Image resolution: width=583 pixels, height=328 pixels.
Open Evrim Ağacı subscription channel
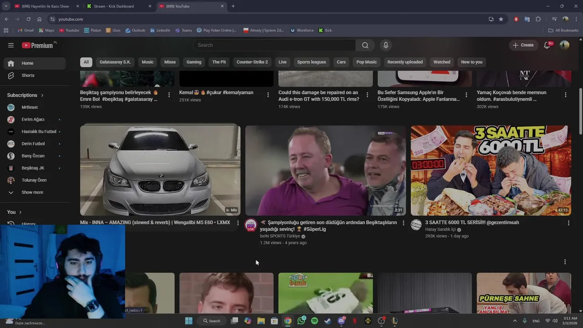35,119
